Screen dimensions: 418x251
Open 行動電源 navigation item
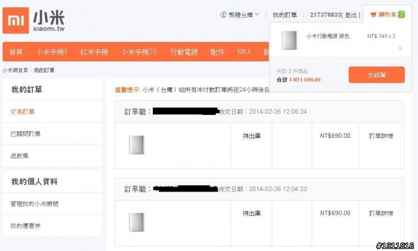[184, 52]
